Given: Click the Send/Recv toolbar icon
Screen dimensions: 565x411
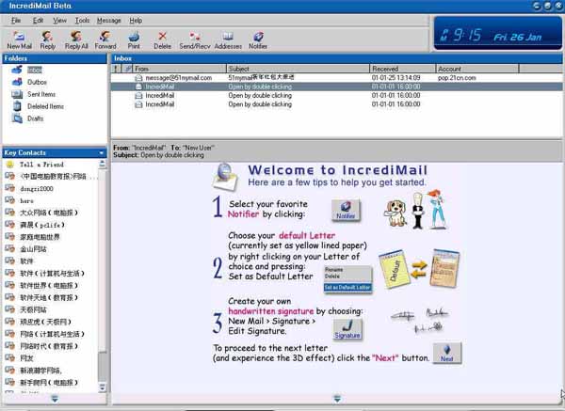Looking at the screenshot, I should click(195, 40).
